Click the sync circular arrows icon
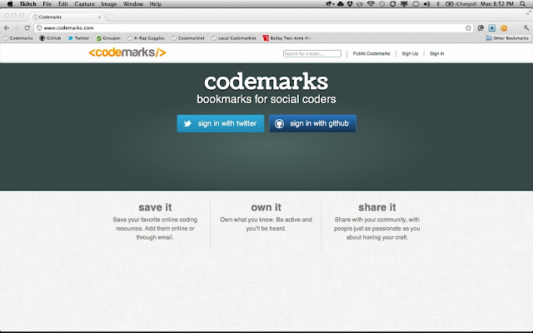 tap(392, 4)
